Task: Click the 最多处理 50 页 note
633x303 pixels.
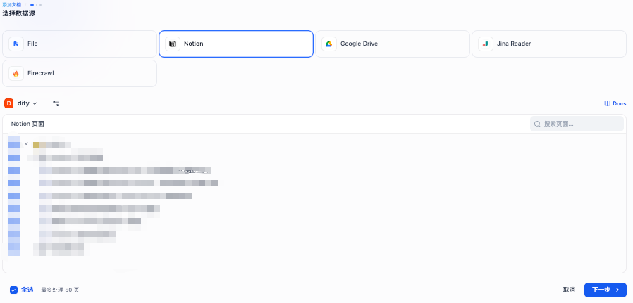Action: (60, 290)
